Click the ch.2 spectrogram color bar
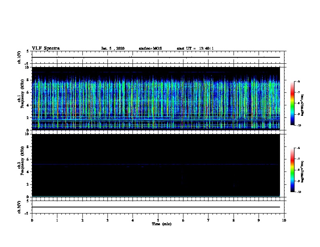This screenshot has width=320, height=247. (x=292, y=170)
